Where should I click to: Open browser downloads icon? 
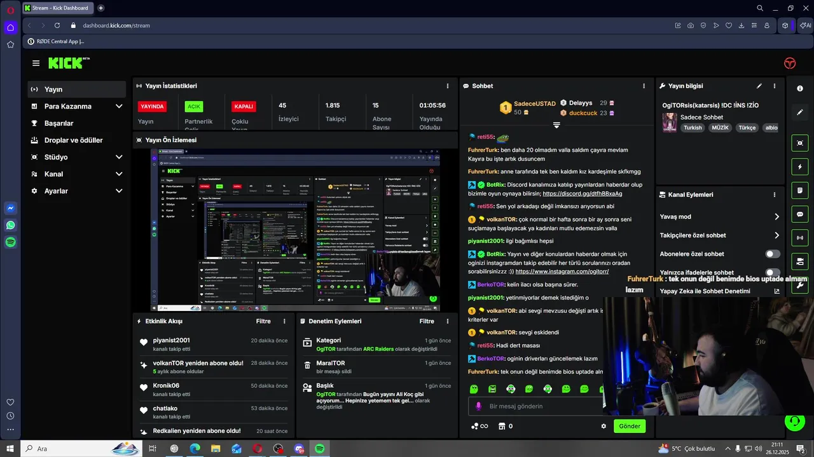742,25
